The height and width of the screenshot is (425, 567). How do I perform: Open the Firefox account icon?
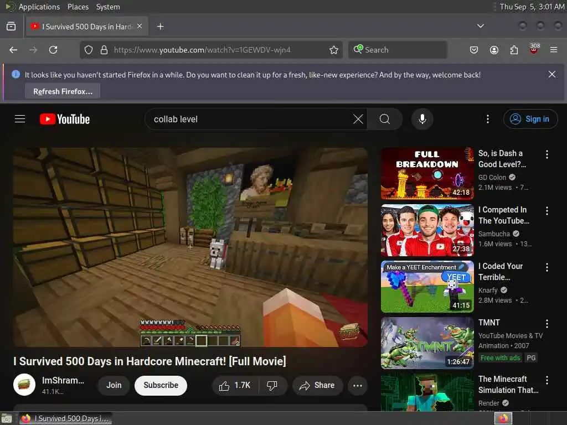tap(494, 50)
